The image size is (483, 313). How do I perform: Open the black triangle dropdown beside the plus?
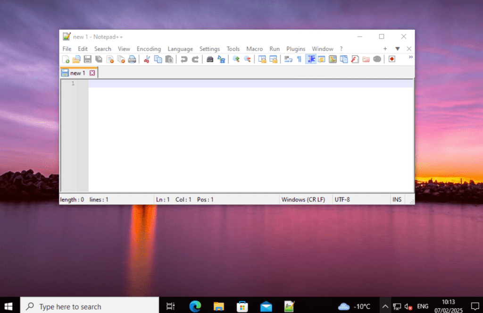click(397, 49)
